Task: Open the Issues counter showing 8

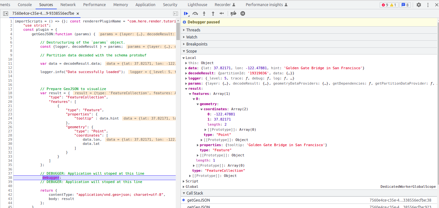Action: pos(405,5)
